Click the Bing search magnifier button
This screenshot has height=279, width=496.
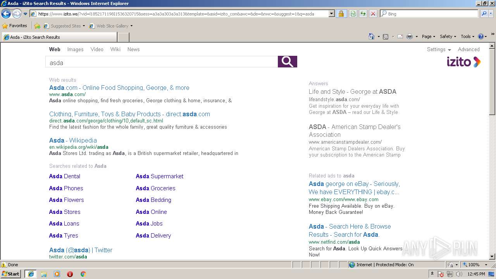pos(484,14)
